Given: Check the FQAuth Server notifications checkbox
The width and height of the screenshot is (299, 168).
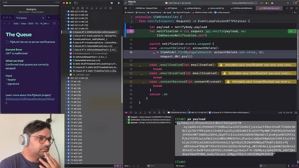Looking at the screenshot, I should coord(7,42).
